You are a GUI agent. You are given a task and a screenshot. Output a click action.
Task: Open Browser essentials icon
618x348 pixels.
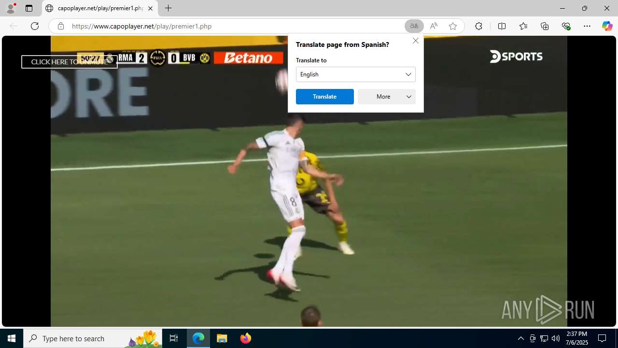pos(566,26)
